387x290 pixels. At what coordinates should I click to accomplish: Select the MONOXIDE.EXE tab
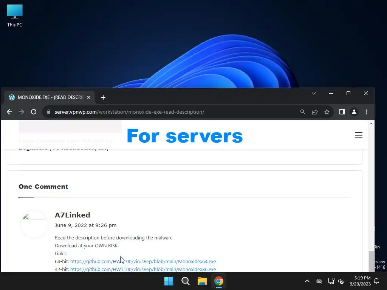(50, 97)
